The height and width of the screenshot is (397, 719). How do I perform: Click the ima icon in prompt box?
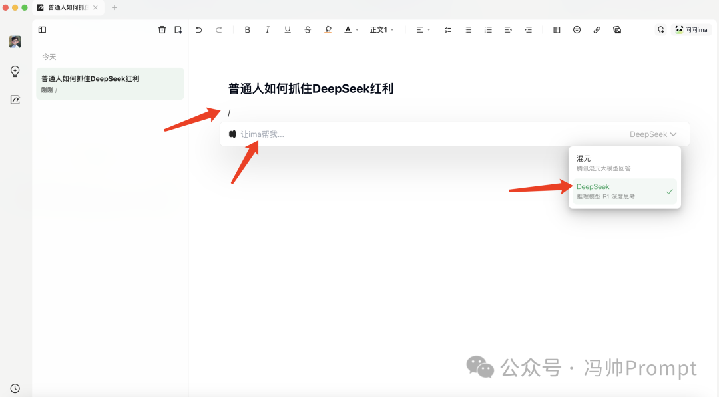[232, 134]
